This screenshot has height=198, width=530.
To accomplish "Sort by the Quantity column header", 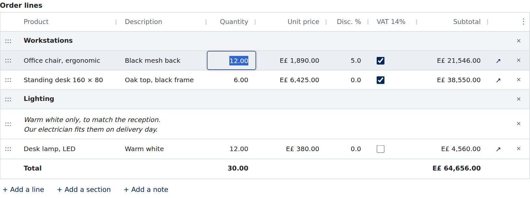I will 234,22.
